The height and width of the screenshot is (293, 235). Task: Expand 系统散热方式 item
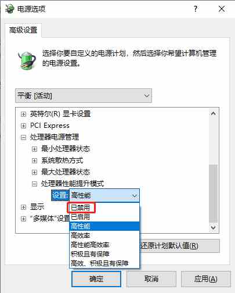[x=34, y=160]
